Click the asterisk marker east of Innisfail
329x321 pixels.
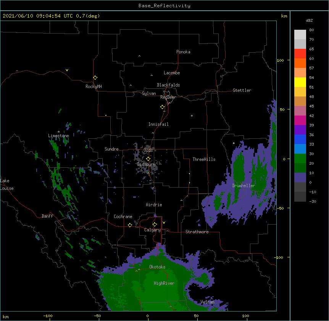(x=192, y=116)
